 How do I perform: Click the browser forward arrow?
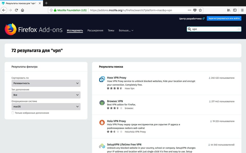(10, 10)
